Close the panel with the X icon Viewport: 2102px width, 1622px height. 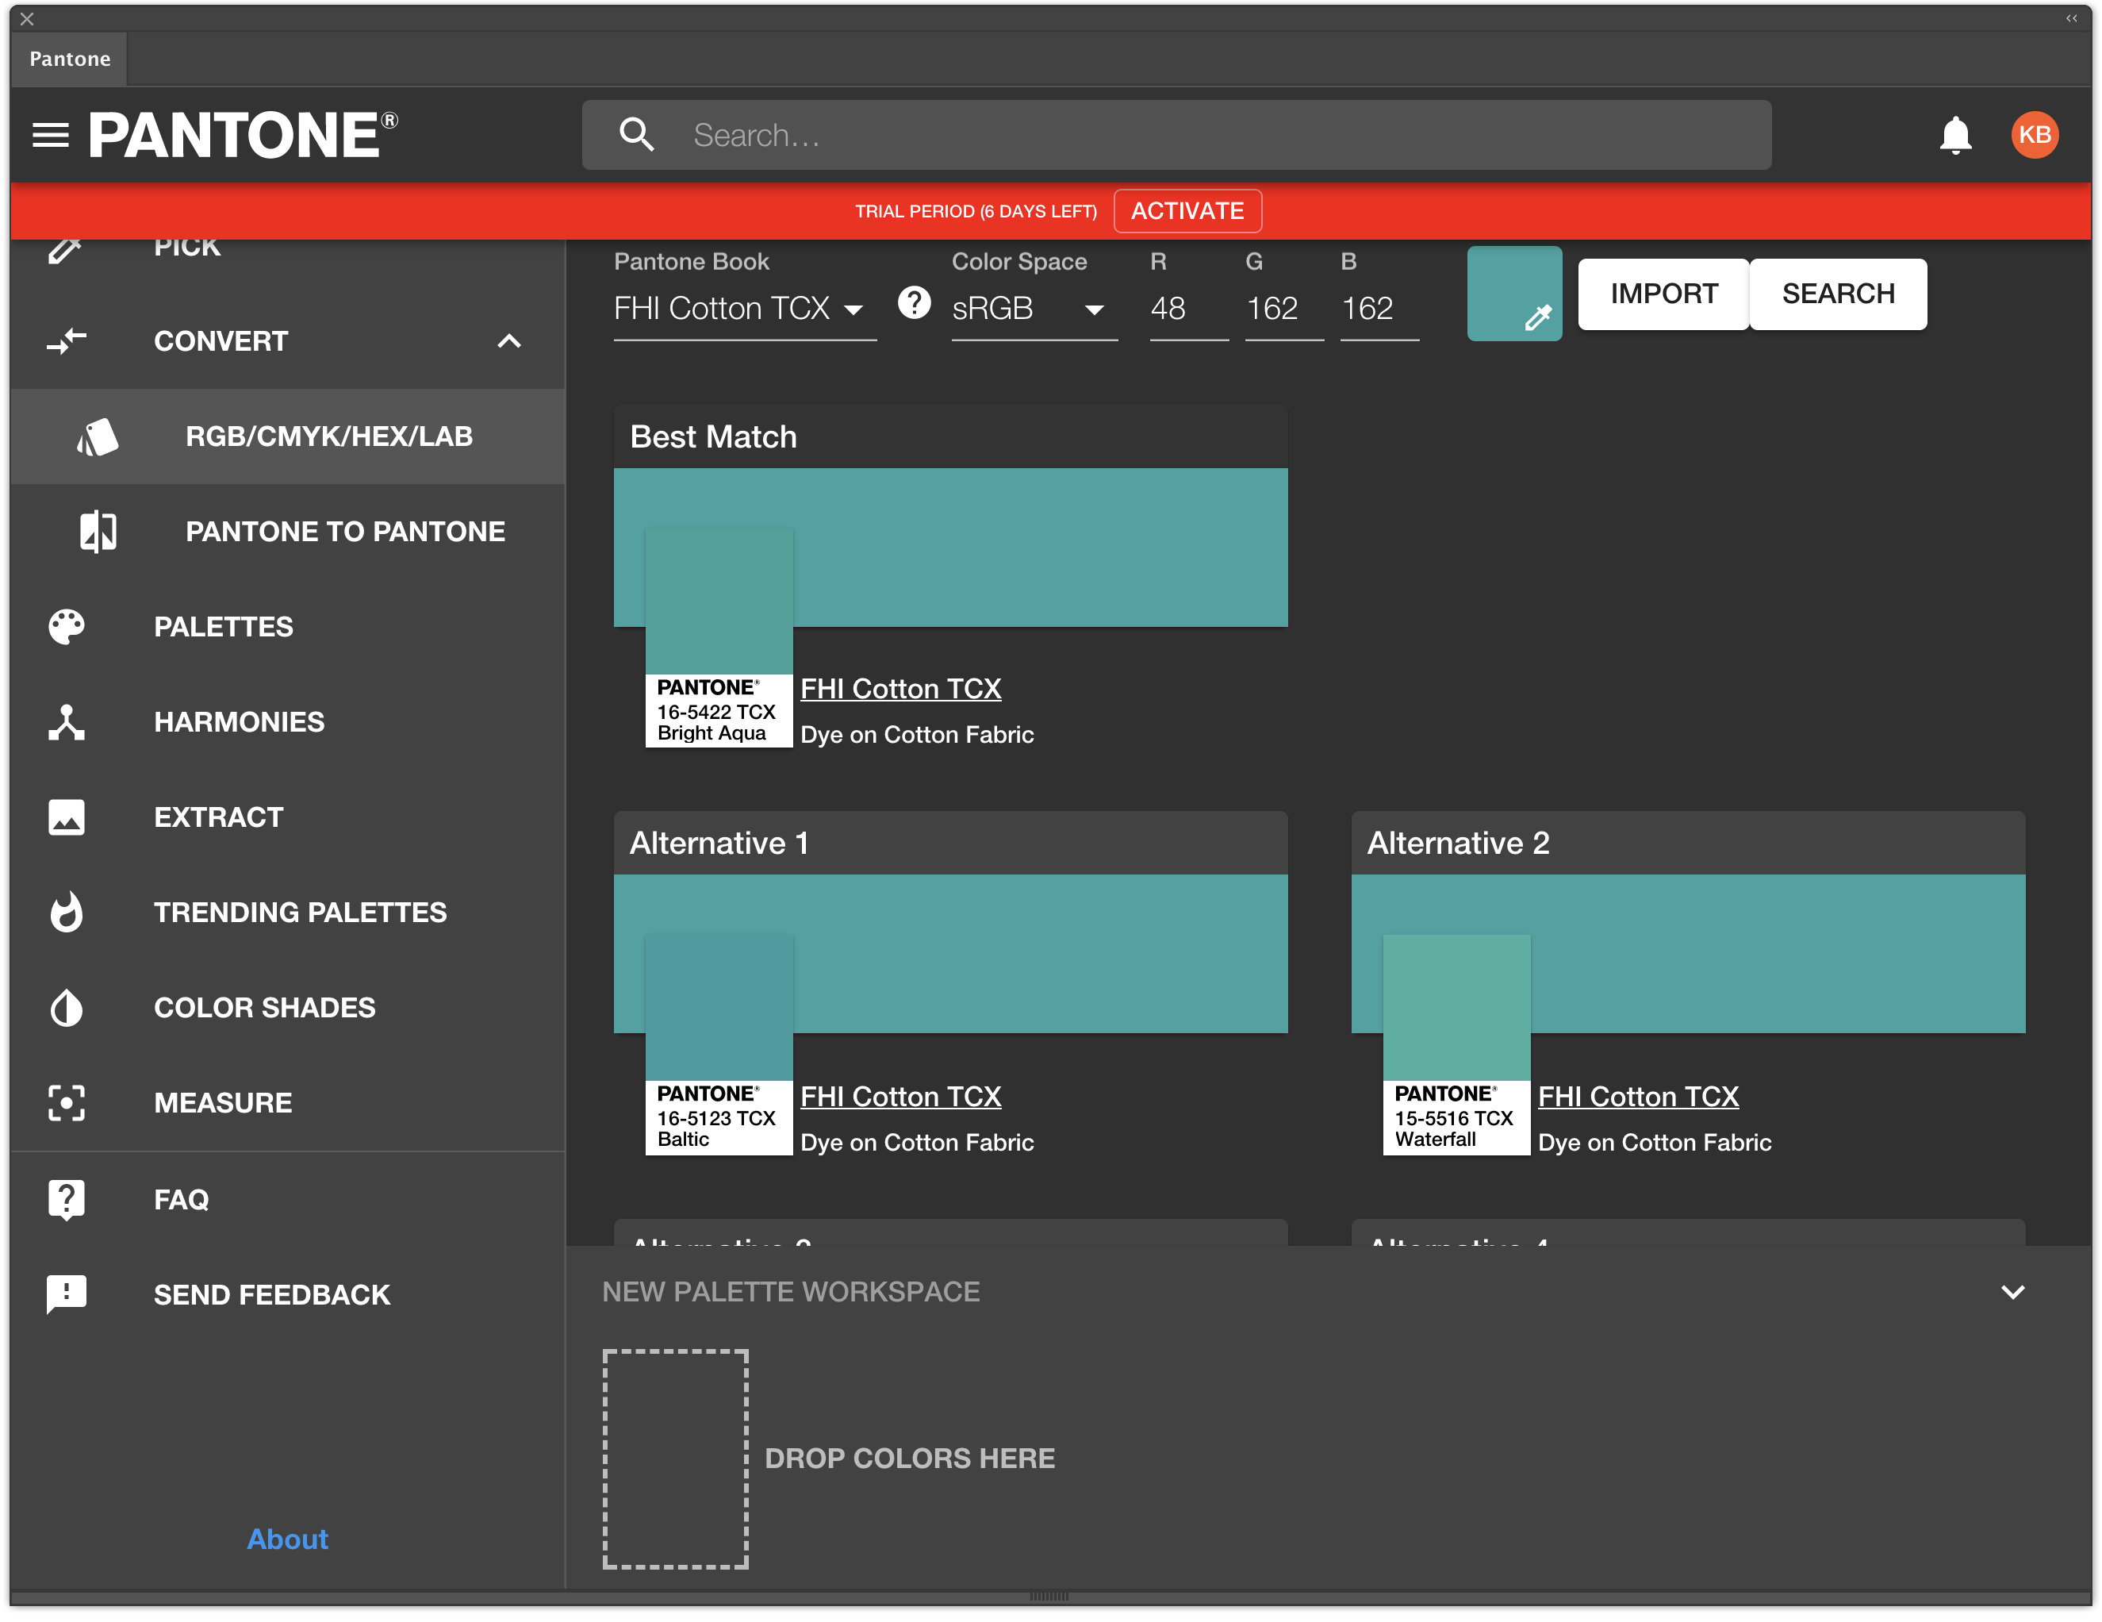27,18
